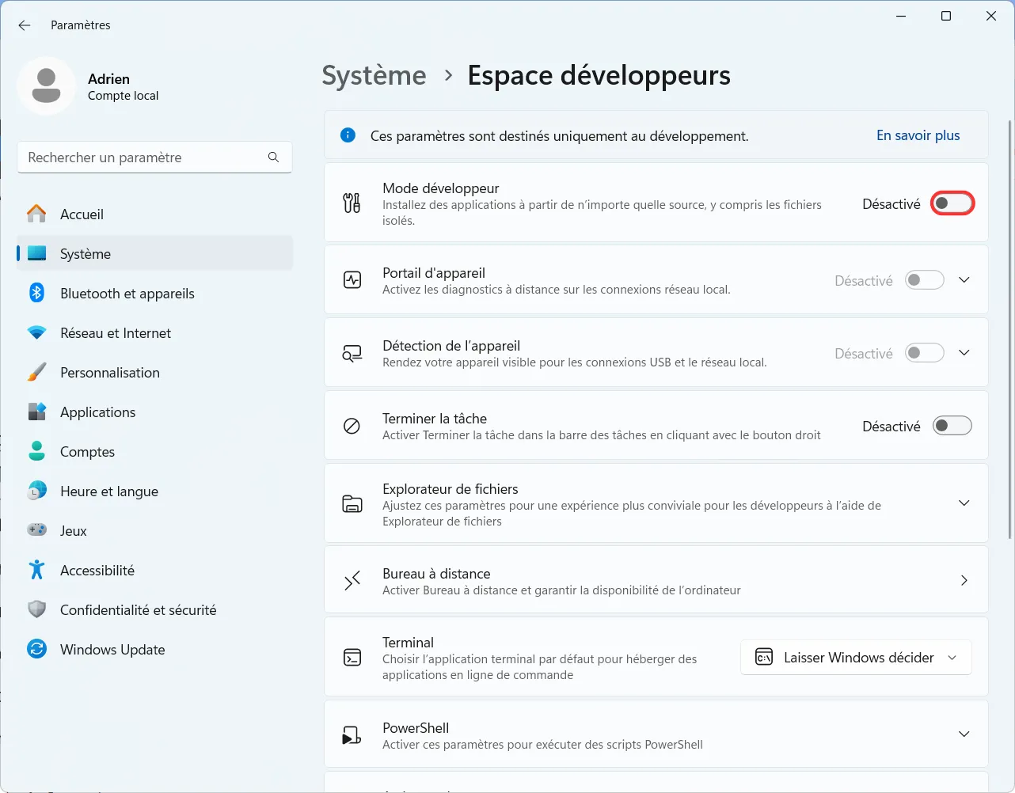Click the Personnalisation paintbrush icon

[x=36, y=372]
